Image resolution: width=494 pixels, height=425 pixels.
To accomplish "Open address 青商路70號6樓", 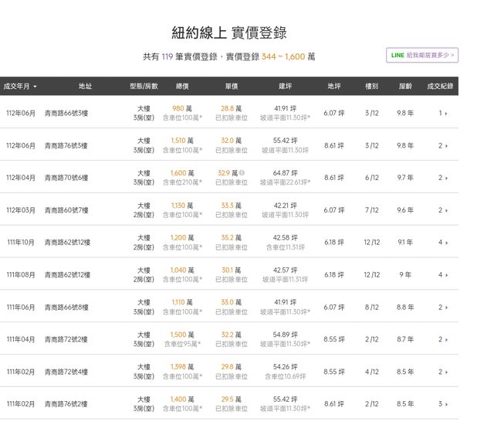I will pyautogui.click(x=66, y=178).
